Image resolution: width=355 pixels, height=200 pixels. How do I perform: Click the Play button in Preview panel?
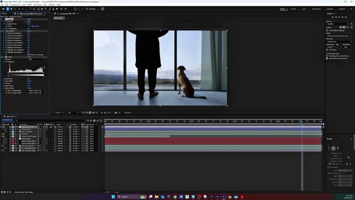[x=339, y=17]
